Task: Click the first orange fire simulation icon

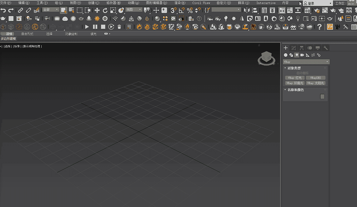Action: tap(139, 27)
